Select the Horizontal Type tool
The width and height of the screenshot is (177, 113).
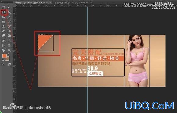(x=9, y=41)
